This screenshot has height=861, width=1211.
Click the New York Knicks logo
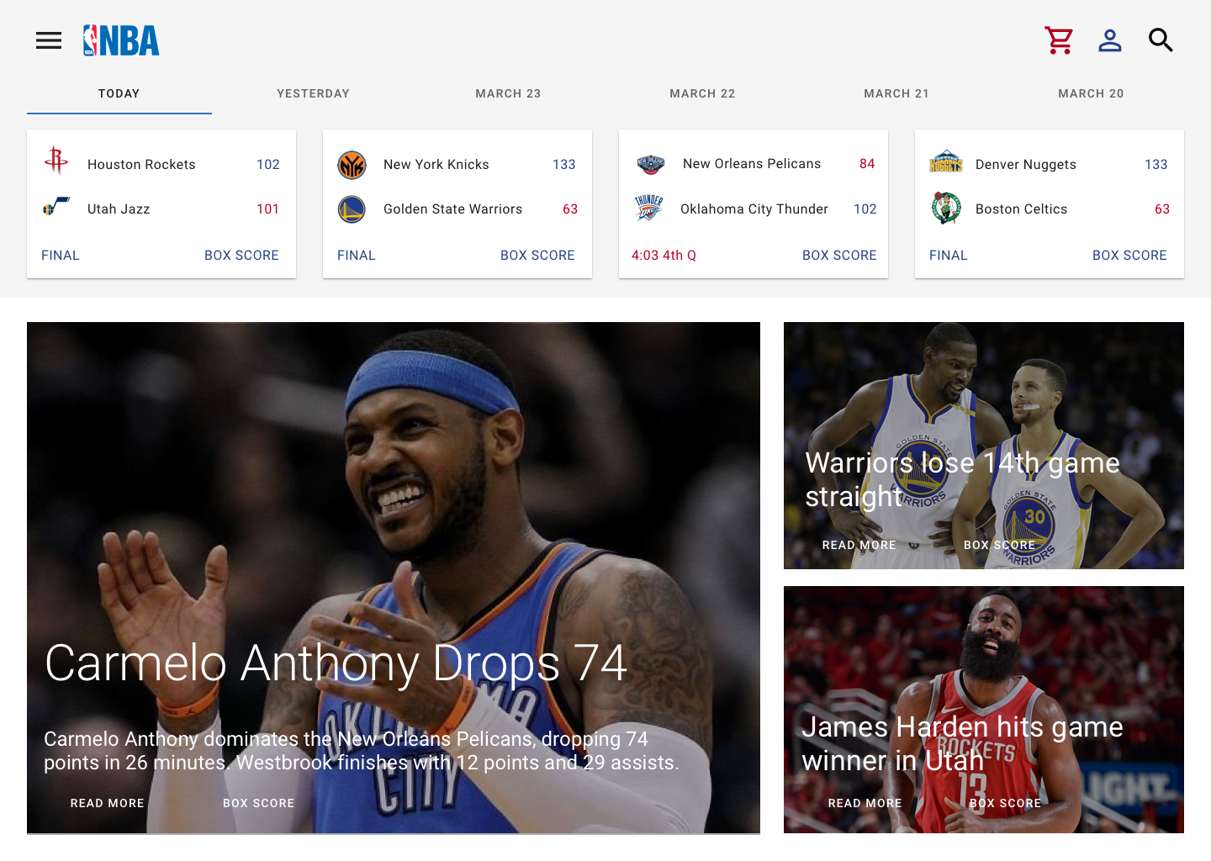352,165
